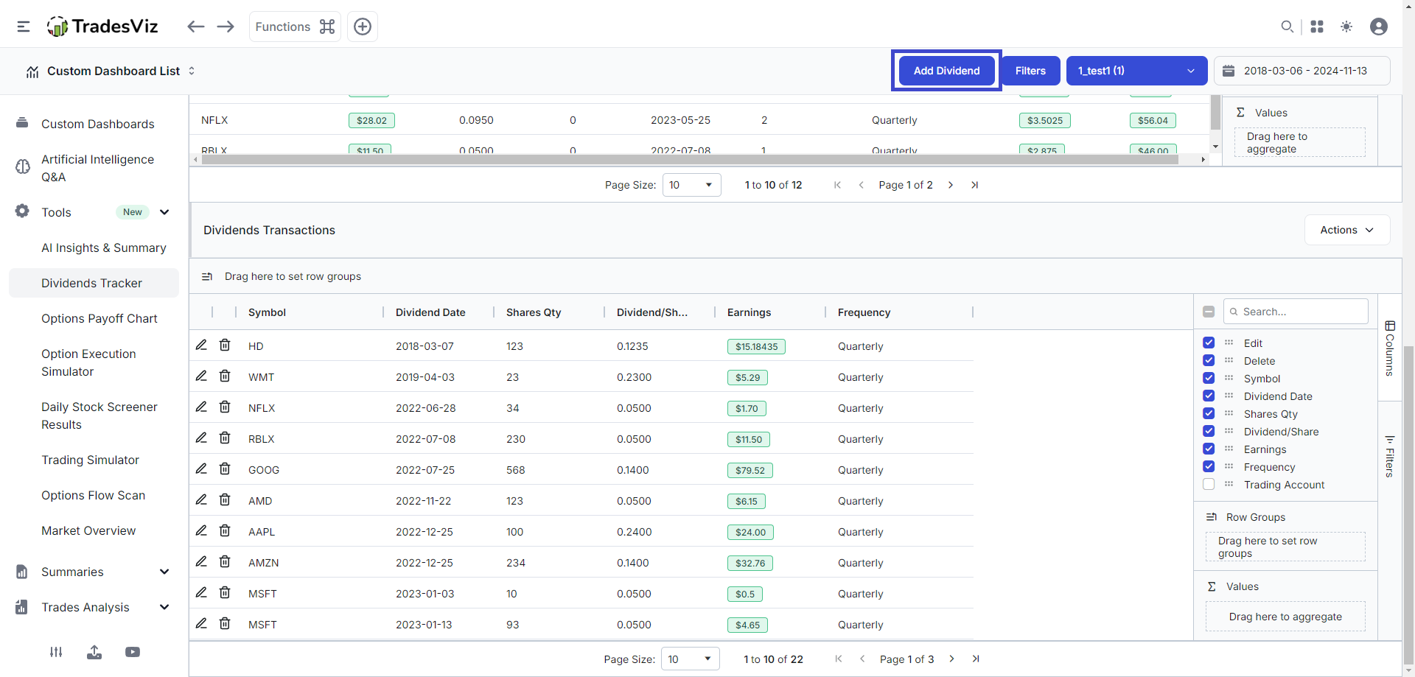1415x677 pixels.
Task: Open the Columns side tab
Action: pos(1390,348)
